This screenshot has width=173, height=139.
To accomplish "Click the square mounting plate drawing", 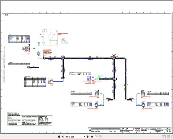I will coord(50,37).
